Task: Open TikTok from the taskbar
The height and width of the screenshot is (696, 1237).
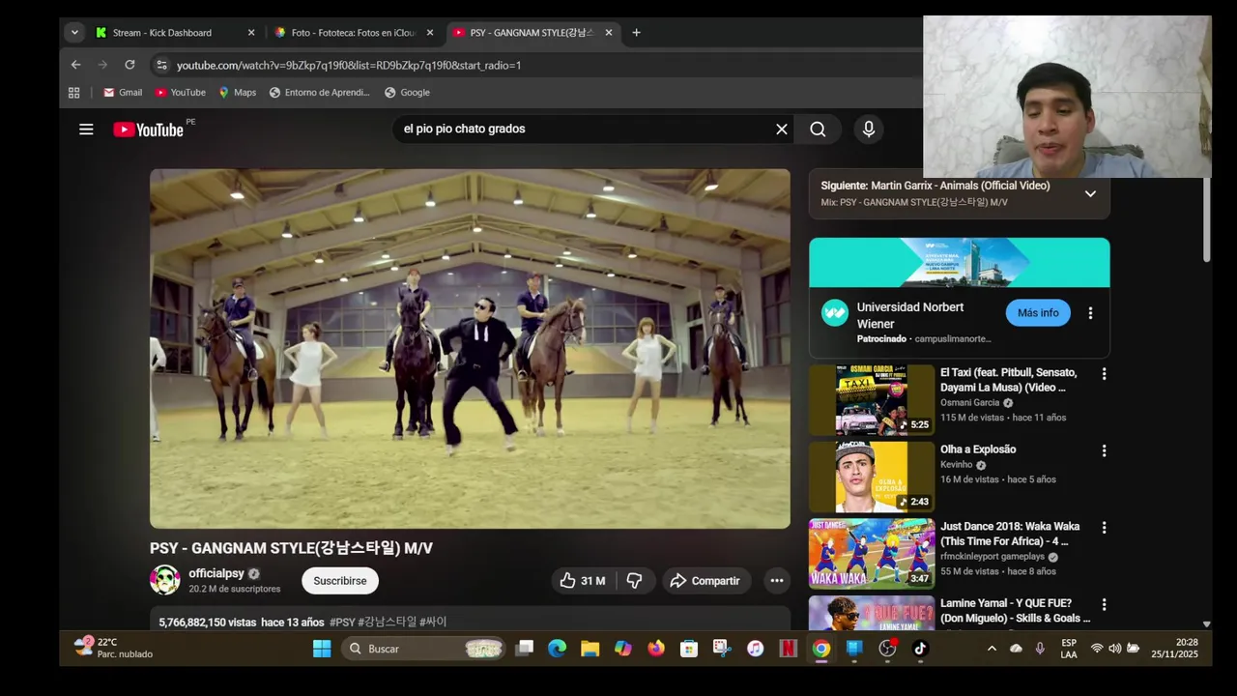Action: coord(919,649)
